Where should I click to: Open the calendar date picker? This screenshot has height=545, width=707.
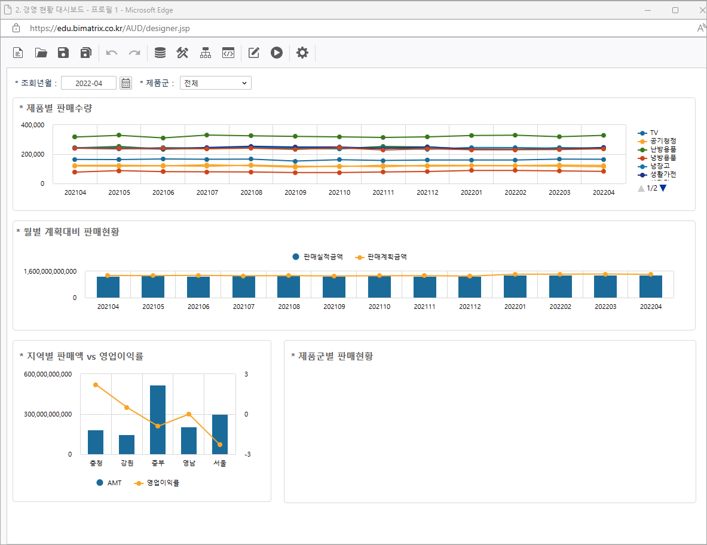click(126, 83)
